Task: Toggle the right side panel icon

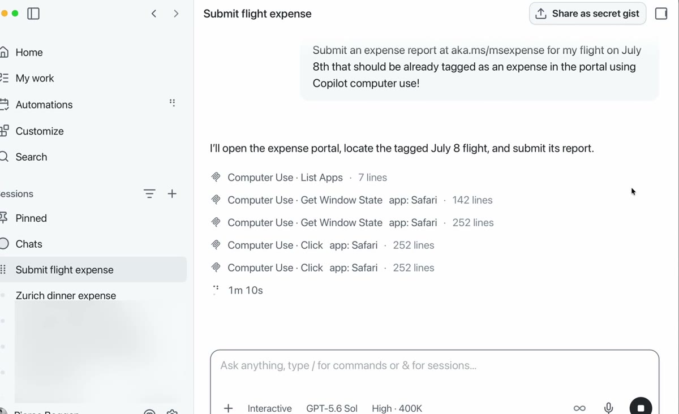Action: click(x=661, y=14)
